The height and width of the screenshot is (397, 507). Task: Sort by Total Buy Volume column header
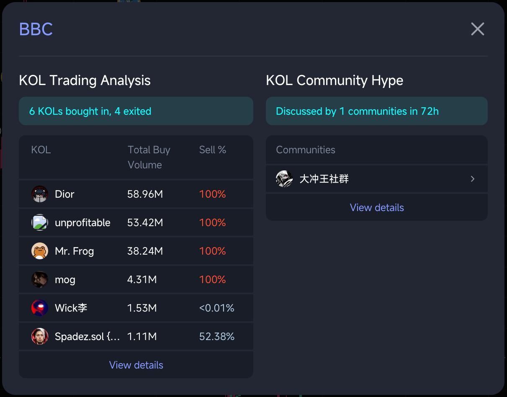coord(149,157)
